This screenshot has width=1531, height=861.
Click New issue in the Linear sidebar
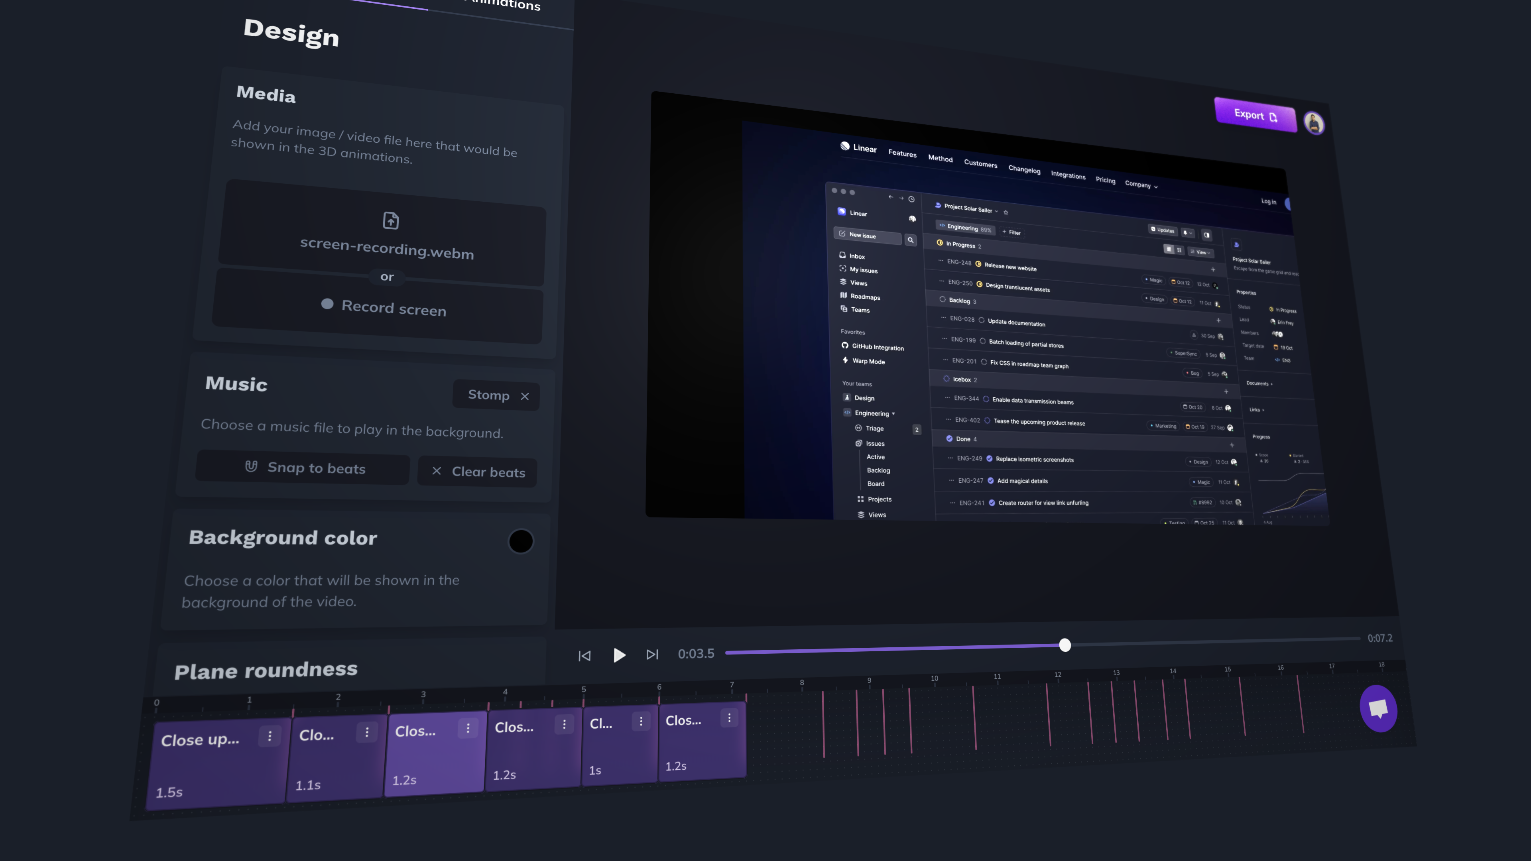(867, 235)
